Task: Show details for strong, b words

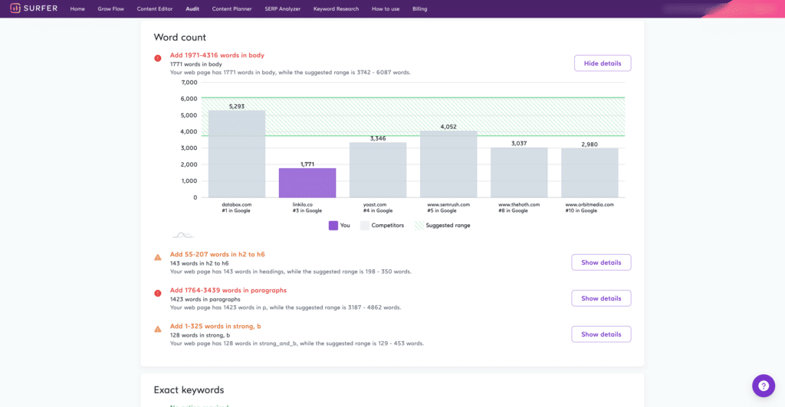Action: 601,334
